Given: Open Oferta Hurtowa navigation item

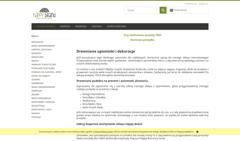Looking at the screenshot, I should [x=116, y=27].
